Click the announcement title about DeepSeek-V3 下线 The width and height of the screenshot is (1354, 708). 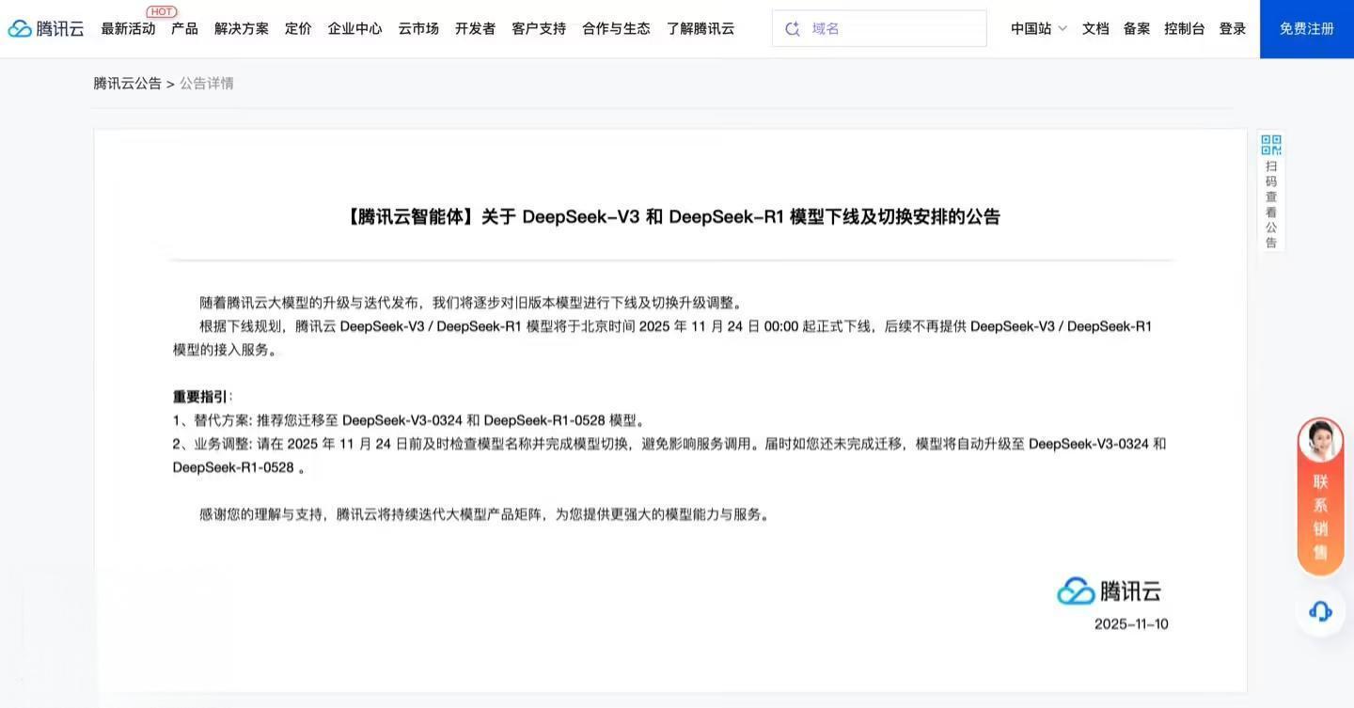(672, 217)
